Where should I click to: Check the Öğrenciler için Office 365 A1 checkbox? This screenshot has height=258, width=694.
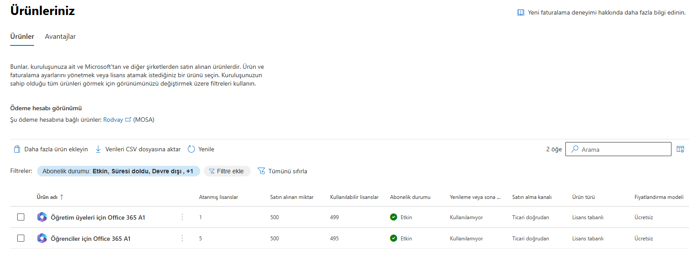click(x=21, y=238)
